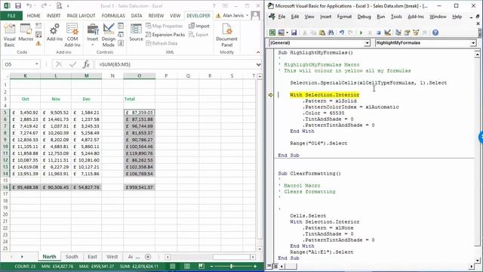Click Refresh Data in XML group

(x=162, y=44)
